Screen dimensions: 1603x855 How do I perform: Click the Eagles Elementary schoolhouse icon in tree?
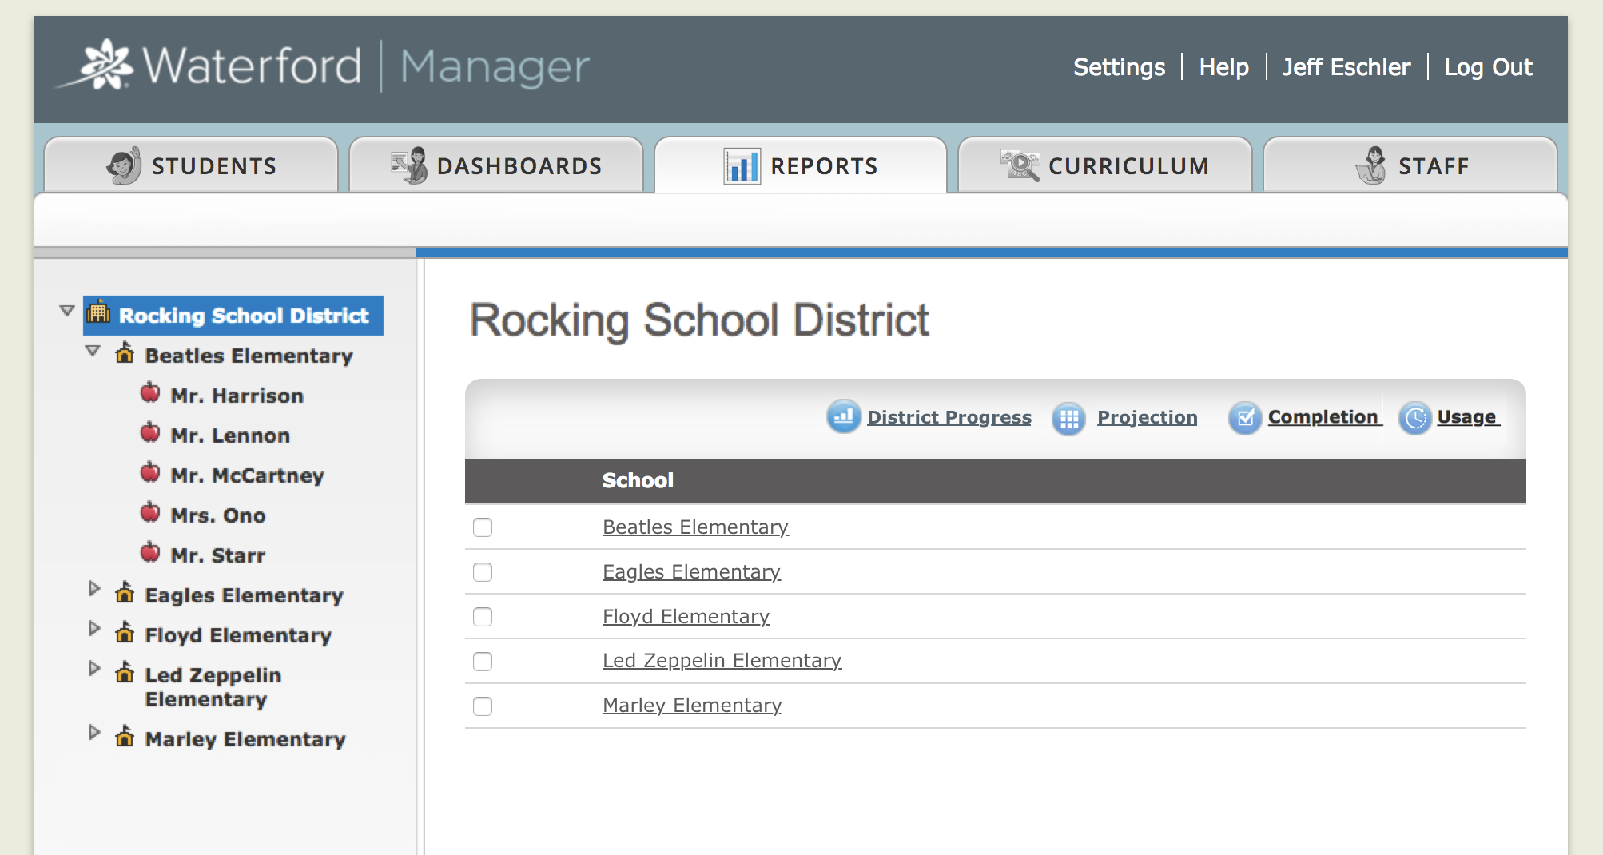tap(125, 592)
